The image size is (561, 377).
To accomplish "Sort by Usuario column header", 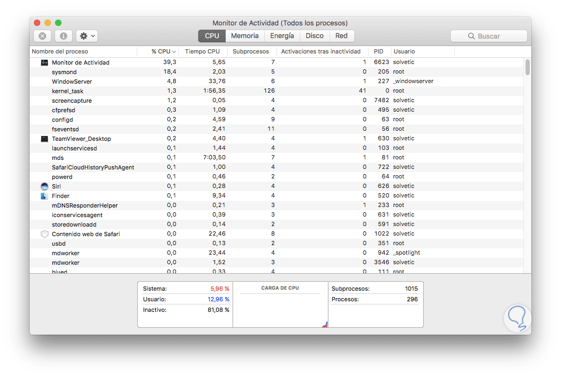I will click(x=422, y=51).
